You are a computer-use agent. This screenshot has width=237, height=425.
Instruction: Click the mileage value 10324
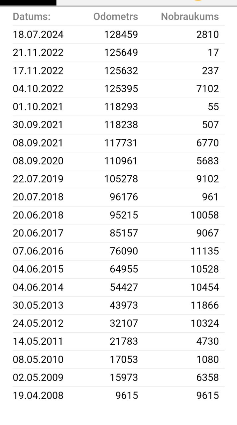(205, 323)
